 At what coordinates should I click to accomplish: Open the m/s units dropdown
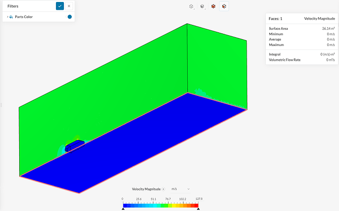click(x=180, y=189)
